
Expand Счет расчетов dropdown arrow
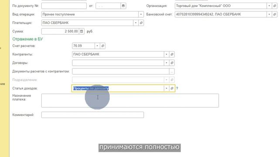(97, 46)
